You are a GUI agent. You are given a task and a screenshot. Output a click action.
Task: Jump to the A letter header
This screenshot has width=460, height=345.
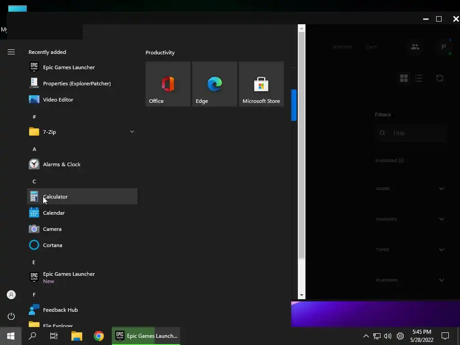point(34,149)
